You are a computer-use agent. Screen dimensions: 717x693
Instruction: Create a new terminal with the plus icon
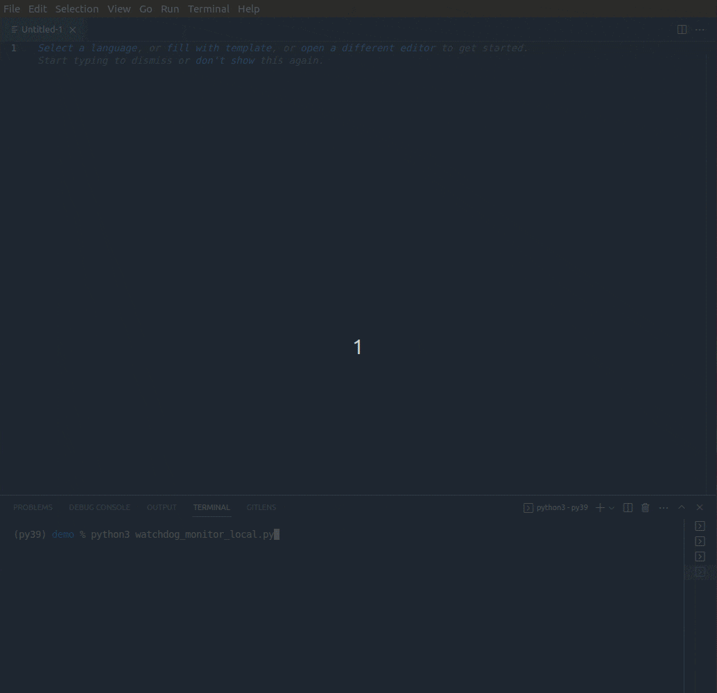pos(598,507)
